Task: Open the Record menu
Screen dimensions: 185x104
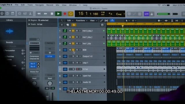Action: (50, 5)
